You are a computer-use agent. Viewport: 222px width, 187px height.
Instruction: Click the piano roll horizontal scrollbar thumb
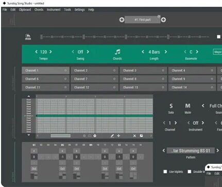pyautogui.click(x=61, y=136)
